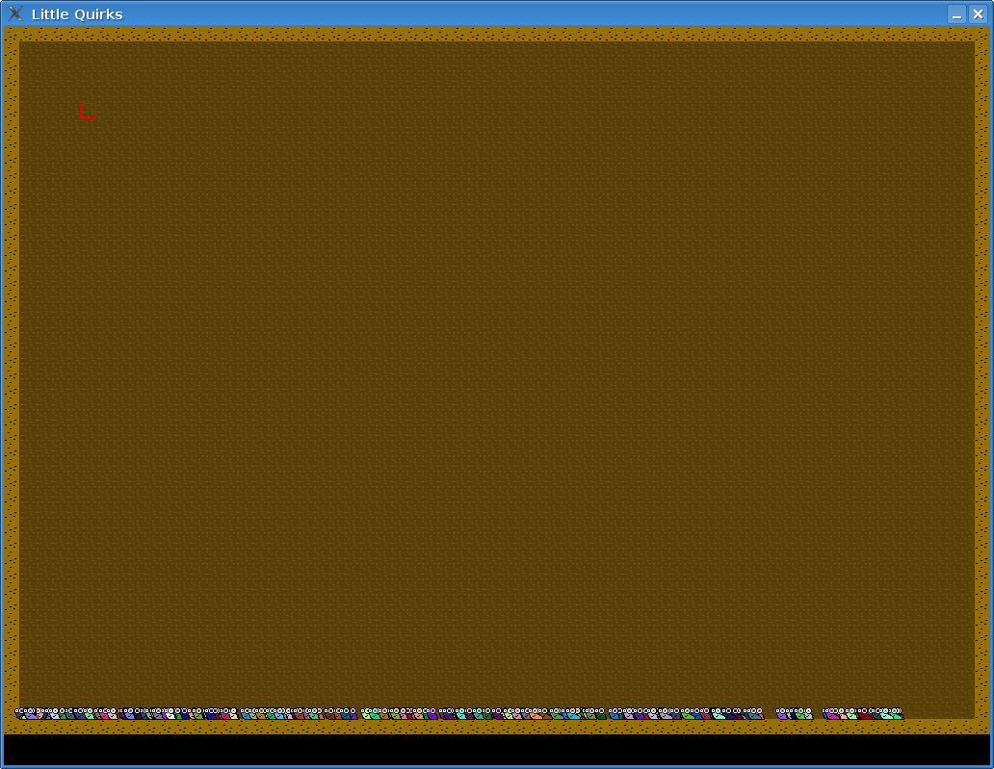This screenshot has height=769, width=994.
Task: Click the red square selection marker
Action: (89, 111)
